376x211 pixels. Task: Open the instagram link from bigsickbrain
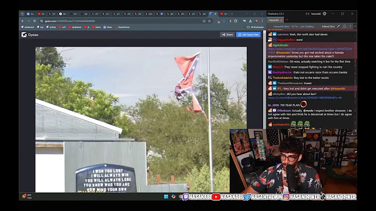click(x=310, y=51)
